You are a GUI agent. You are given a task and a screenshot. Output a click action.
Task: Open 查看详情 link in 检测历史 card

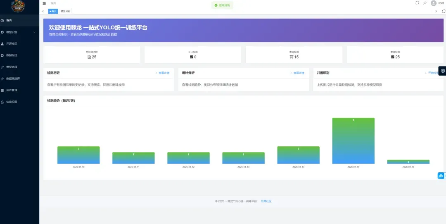click(162, 73)
